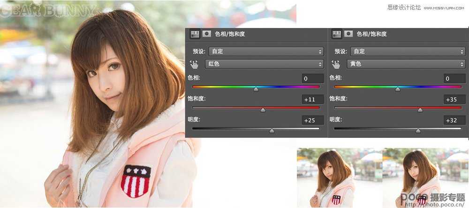Click the right small comparison photo thumbnail
The image size is (469, 208).
pos(426,178)
